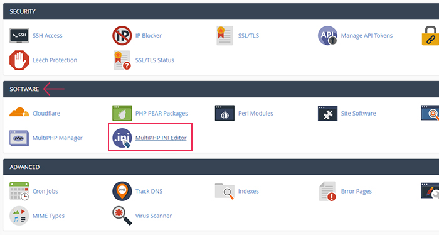Click the PHP PEAR Packages link

tap(162, 113)
